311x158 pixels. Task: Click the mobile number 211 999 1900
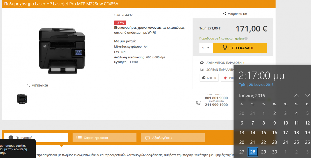216,105
